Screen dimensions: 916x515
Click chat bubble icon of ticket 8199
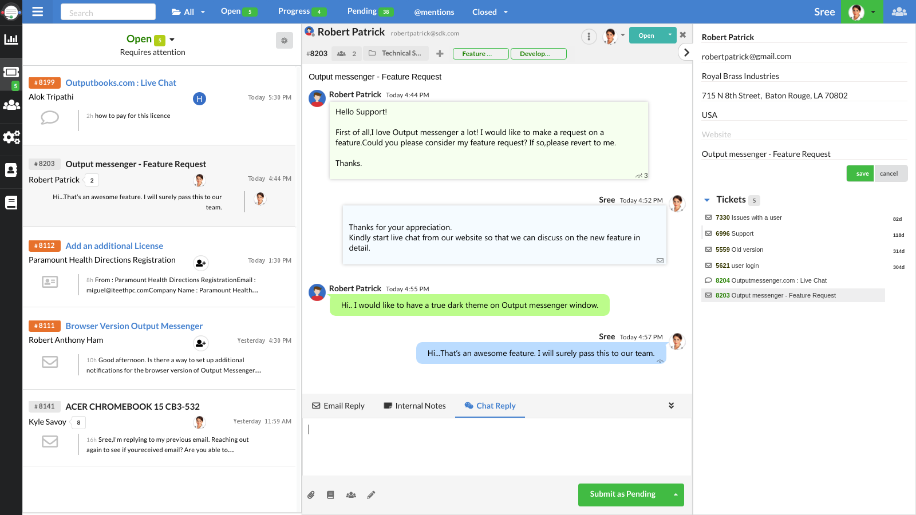point(50,118)
